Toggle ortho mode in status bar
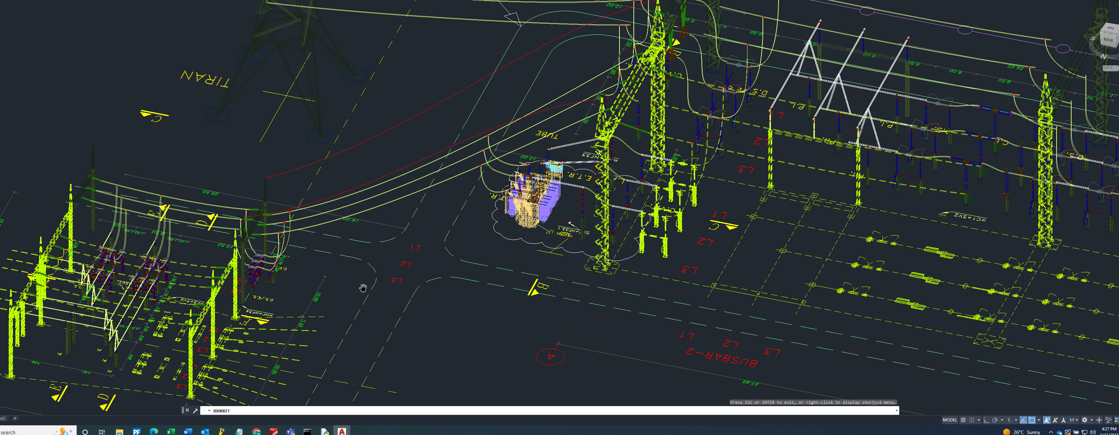Screen dimensions: 1119x435 [x=986, y=420]
